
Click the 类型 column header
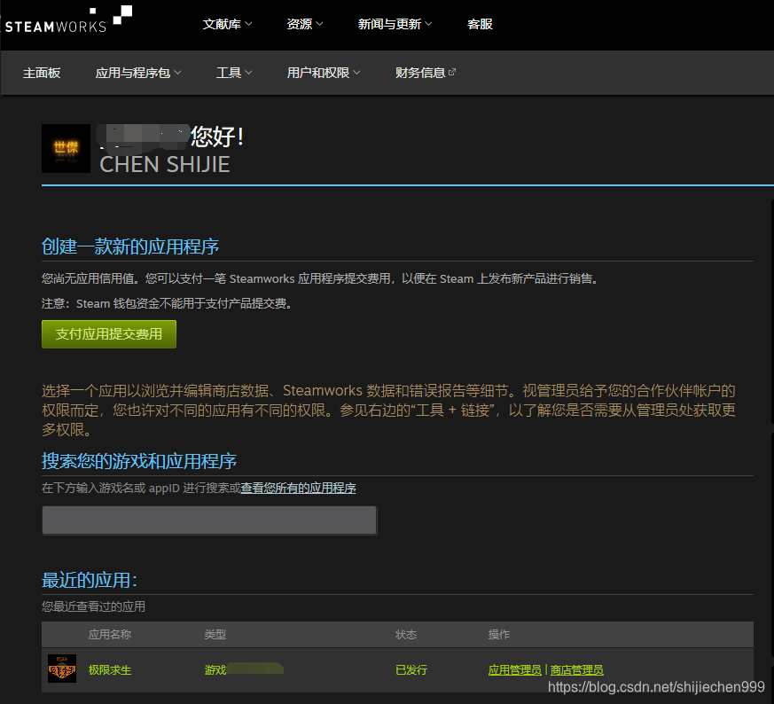coord(215,634)
